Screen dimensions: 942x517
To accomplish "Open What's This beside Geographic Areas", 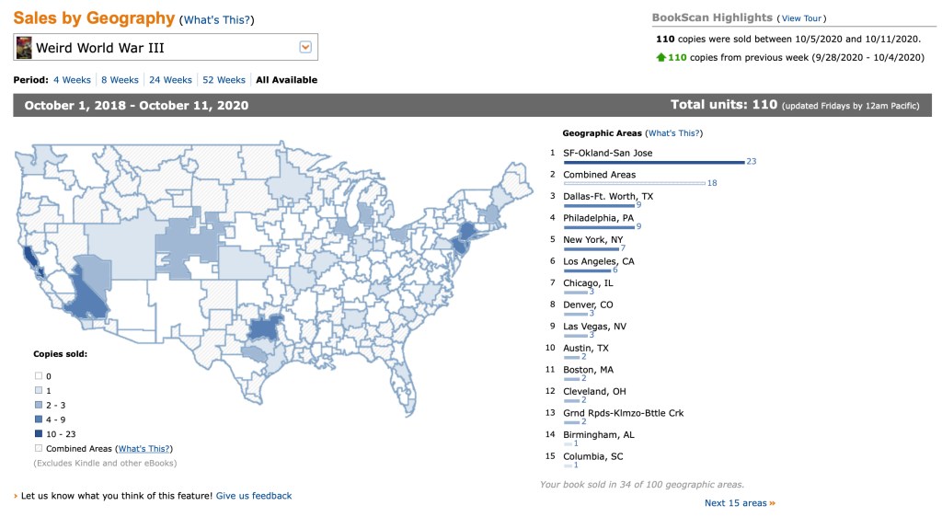I will (672, 133).
